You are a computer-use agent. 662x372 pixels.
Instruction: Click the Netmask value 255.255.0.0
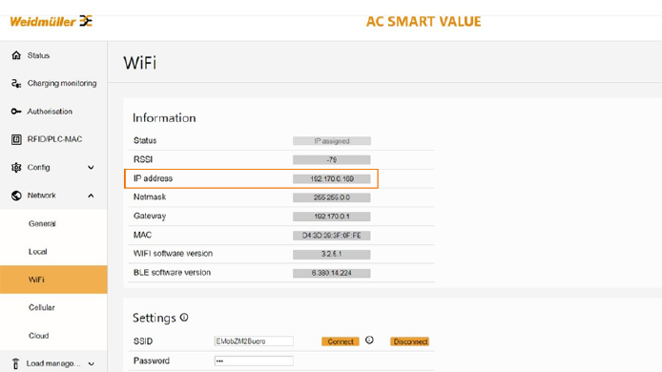tap(332, 197)
